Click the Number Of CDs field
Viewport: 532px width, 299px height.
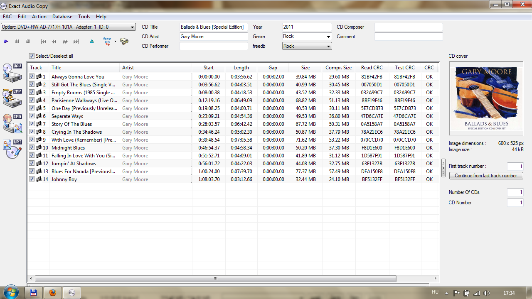515,192
